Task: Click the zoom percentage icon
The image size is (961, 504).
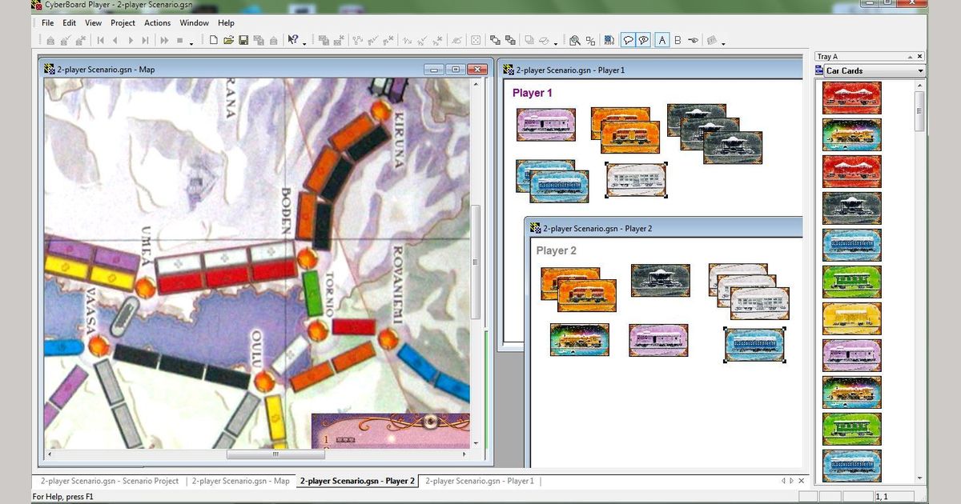Action: (590, 39)
